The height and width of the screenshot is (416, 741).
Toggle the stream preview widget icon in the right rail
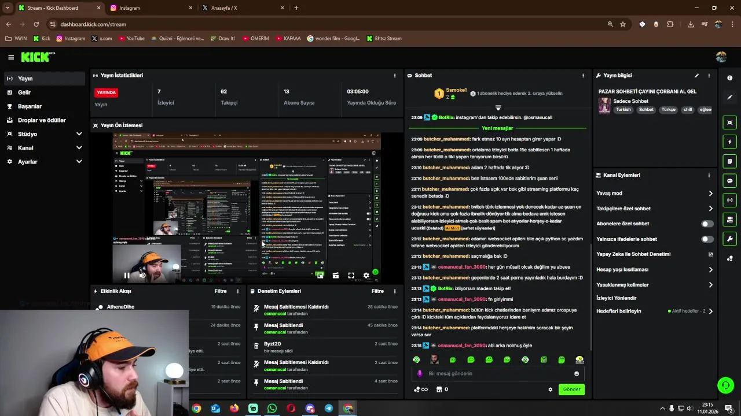tap(729, 122)
